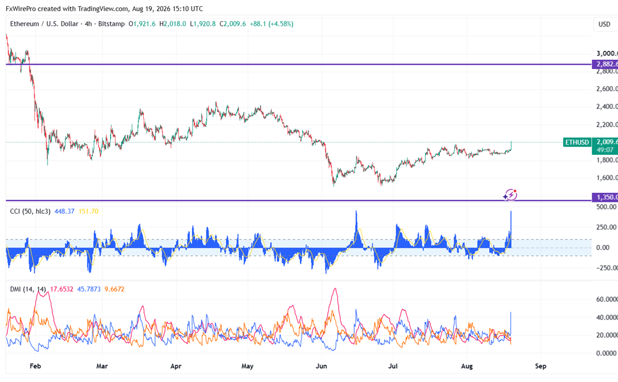Open the USD currency selector
Screen dimensions: 618x382
click(604, 24)
